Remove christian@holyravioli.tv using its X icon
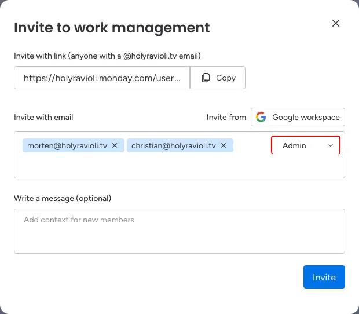This screenshot has width=359, height=314. (x=224, y=145)
